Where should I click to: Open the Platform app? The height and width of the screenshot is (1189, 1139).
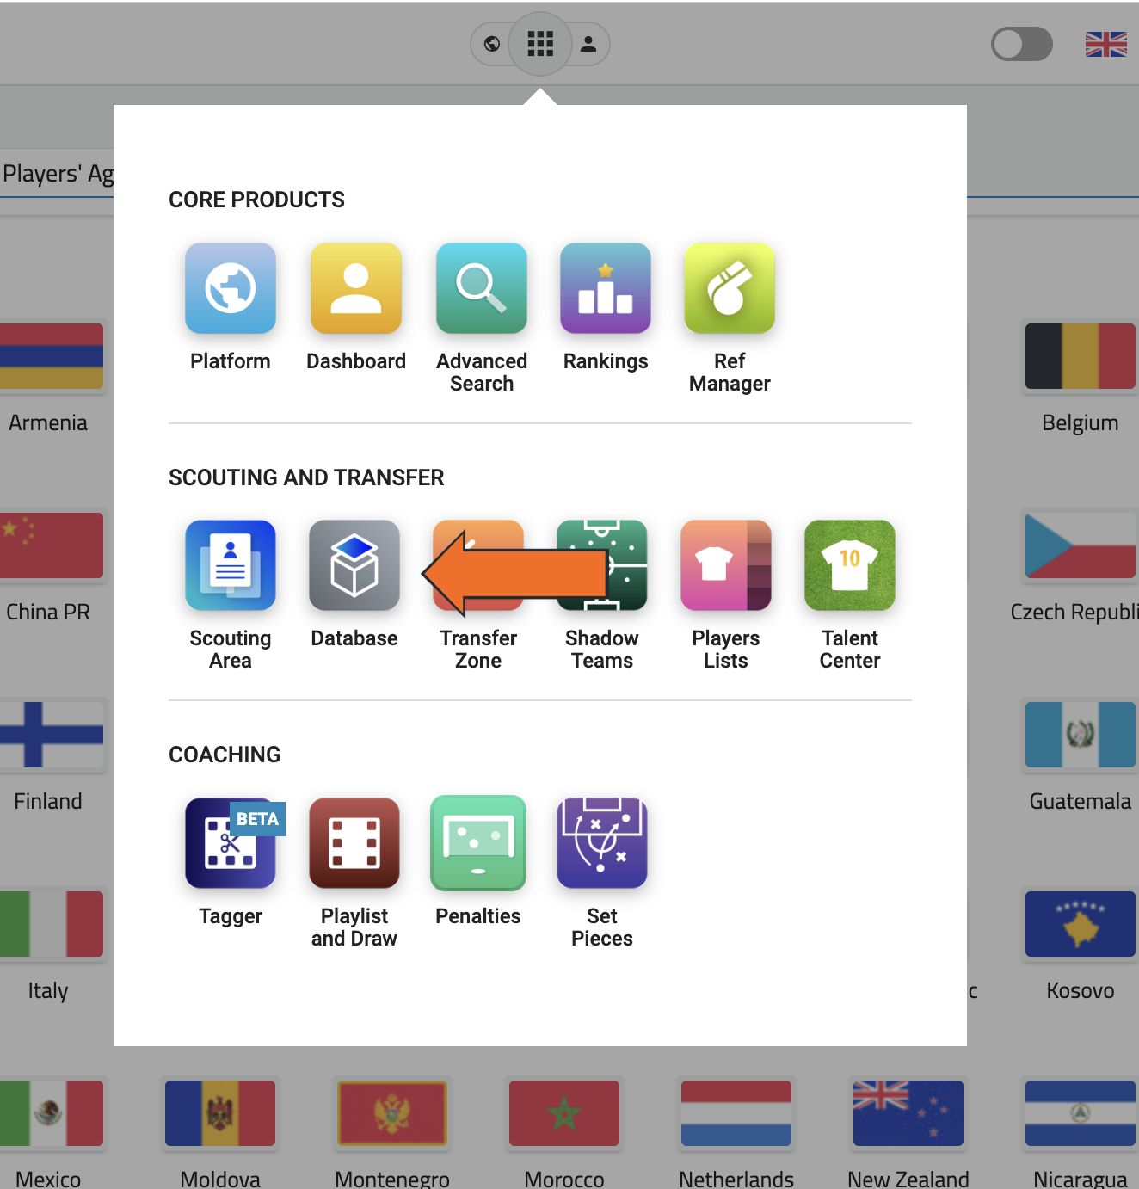pyautogui.click(x=231, y=288)
